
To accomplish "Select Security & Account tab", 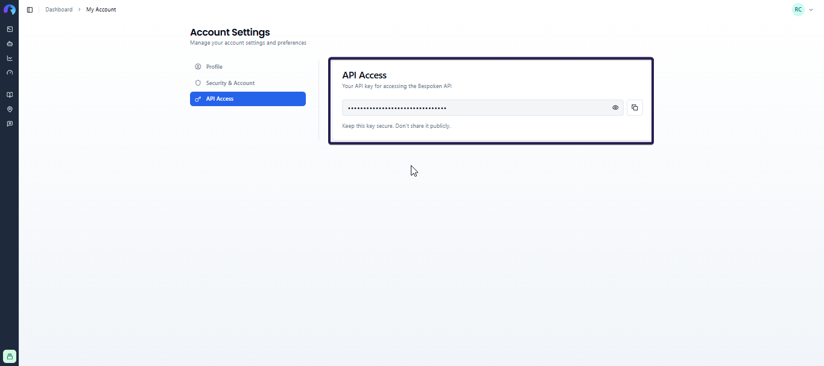I will coord(248,83).
